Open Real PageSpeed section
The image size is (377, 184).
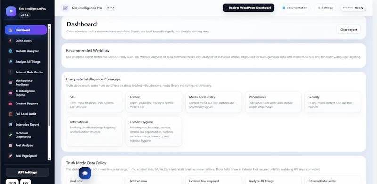(x=26, y=156)
